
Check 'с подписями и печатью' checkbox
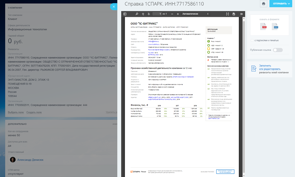(x=252, y=40)
